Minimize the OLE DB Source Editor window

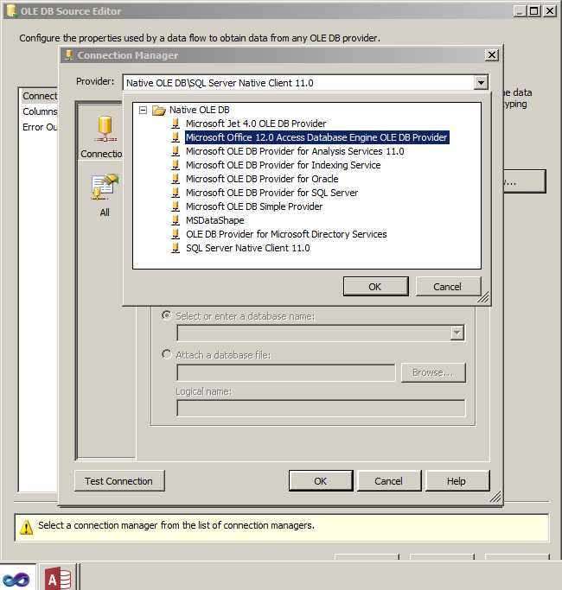pyautogui.click(x=520, y=10)
